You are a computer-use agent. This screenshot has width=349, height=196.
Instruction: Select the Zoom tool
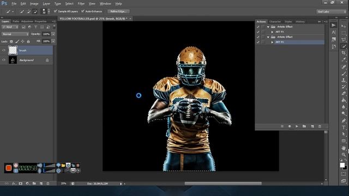point(344,154)
